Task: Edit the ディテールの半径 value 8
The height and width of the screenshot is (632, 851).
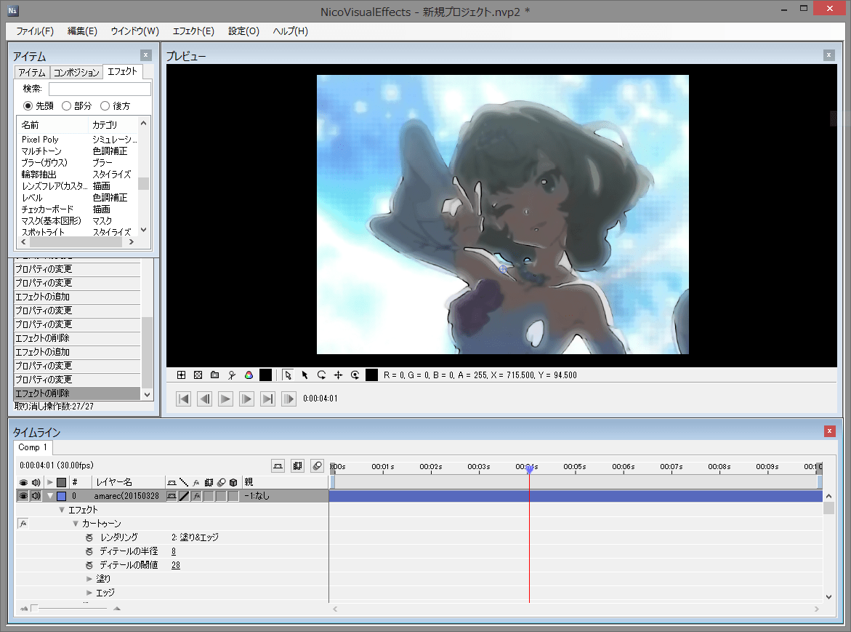Action: [x=174, y=551]
